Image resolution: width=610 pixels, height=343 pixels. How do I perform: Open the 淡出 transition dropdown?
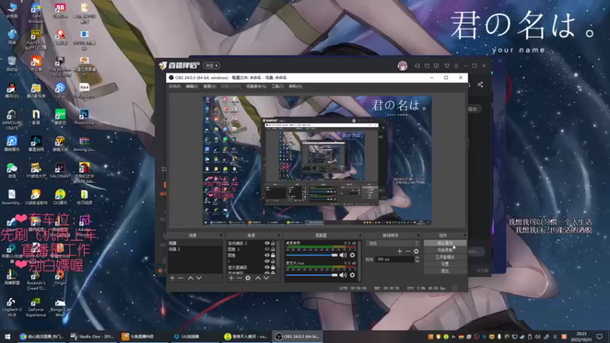point(393,243)
